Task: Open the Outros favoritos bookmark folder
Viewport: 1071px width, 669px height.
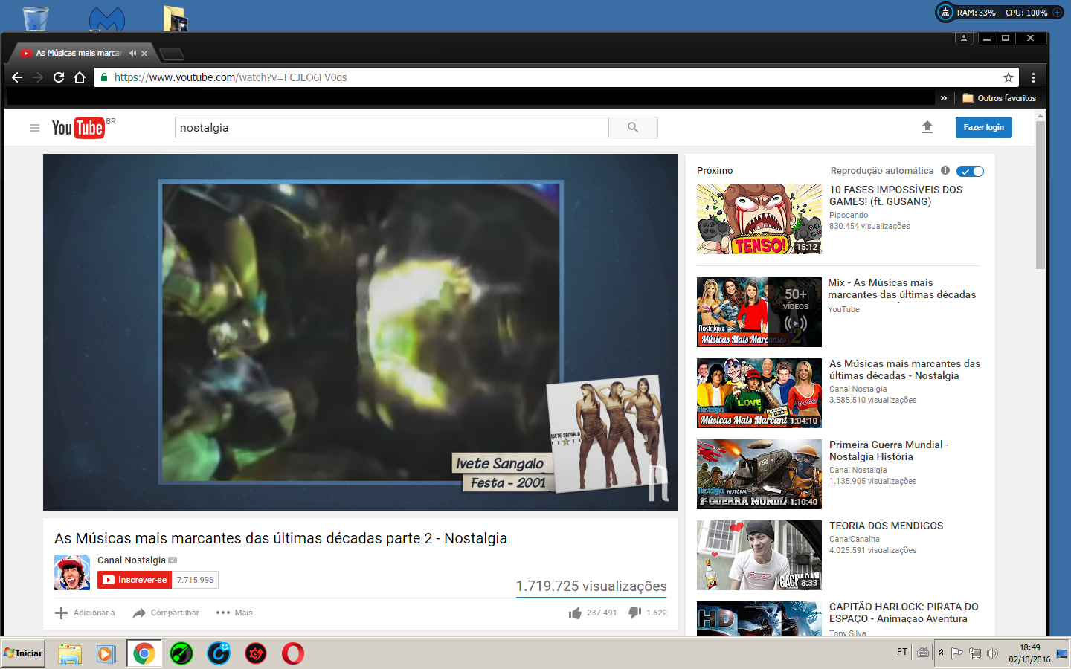Action: point(999,98)
